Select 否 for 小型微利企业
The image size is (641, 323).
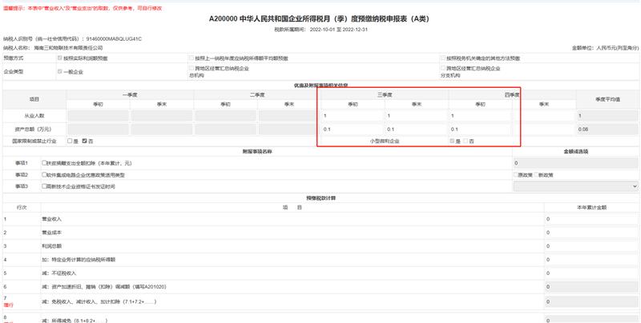pyautogui.click(x=467, y=141)
